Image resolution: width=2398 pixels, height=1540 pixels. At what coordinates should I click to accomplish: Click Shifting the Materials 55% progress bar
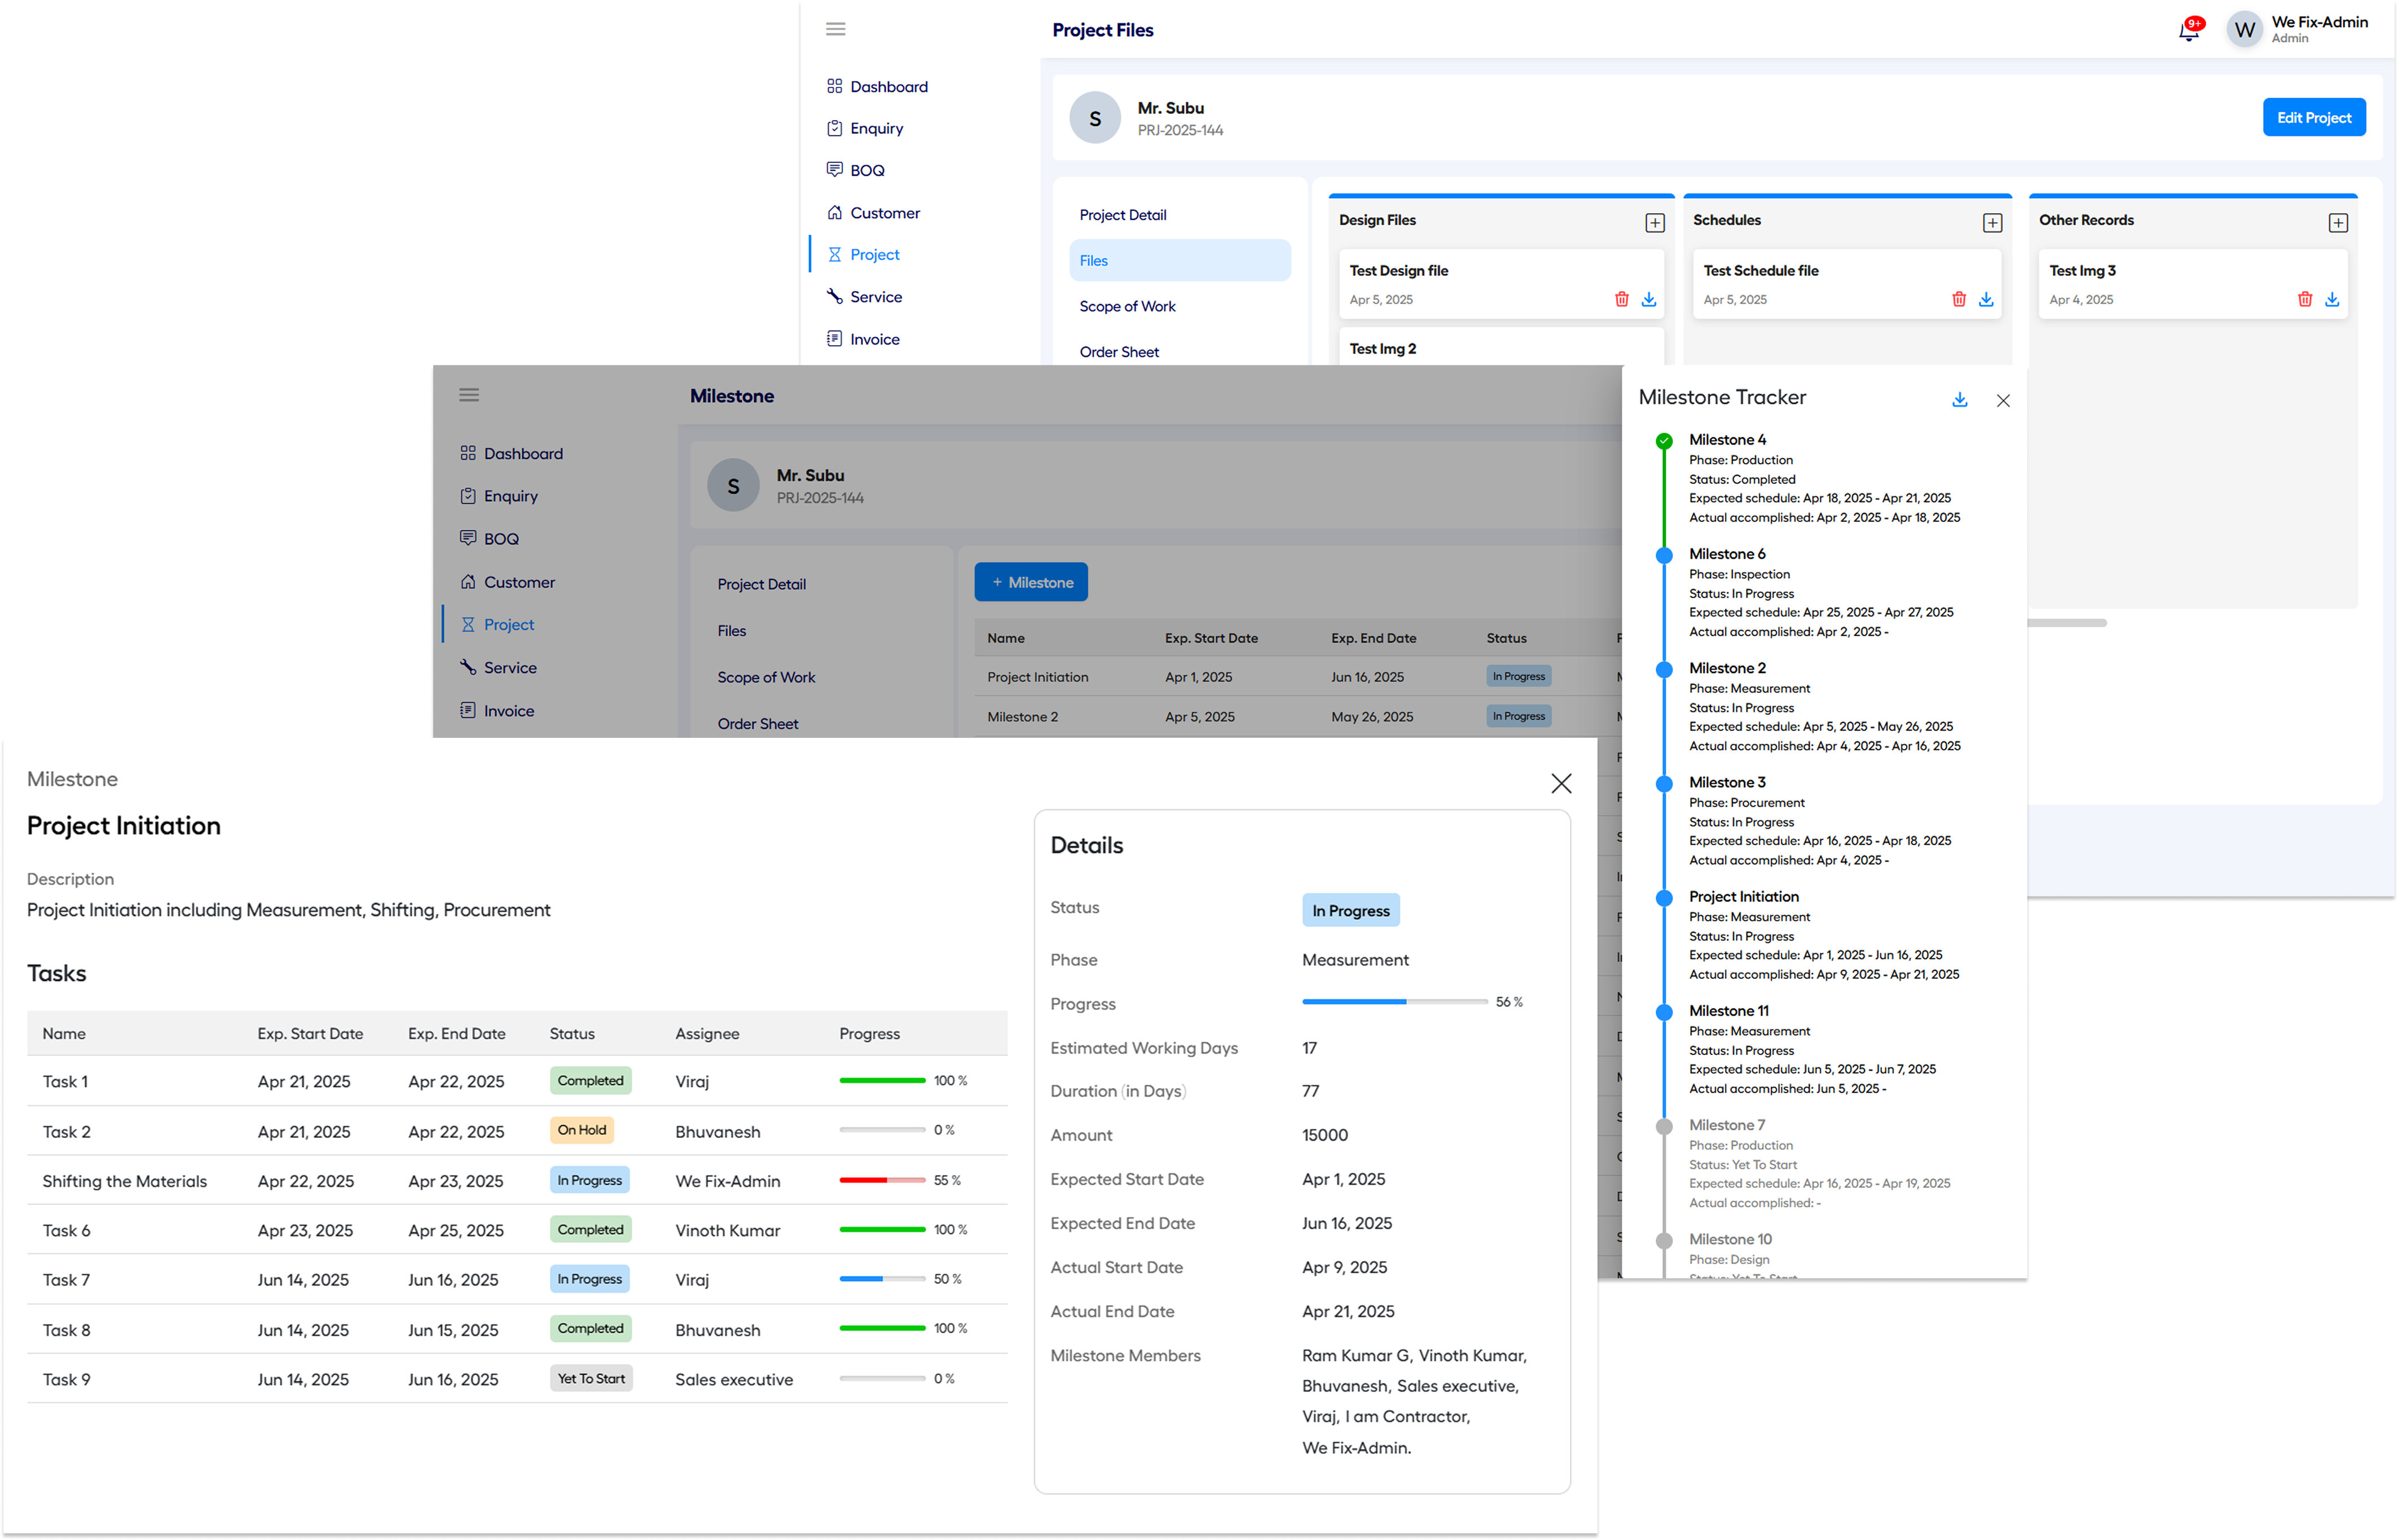click(x=882, y=1181)
